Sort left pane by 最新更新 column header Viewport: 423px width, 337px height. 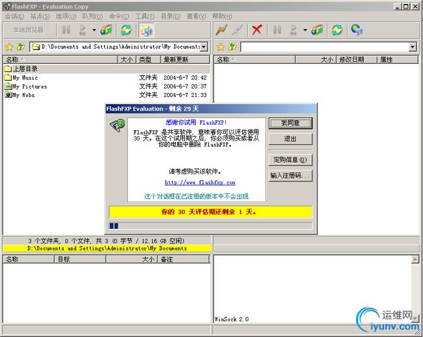[x=185, y=59]
